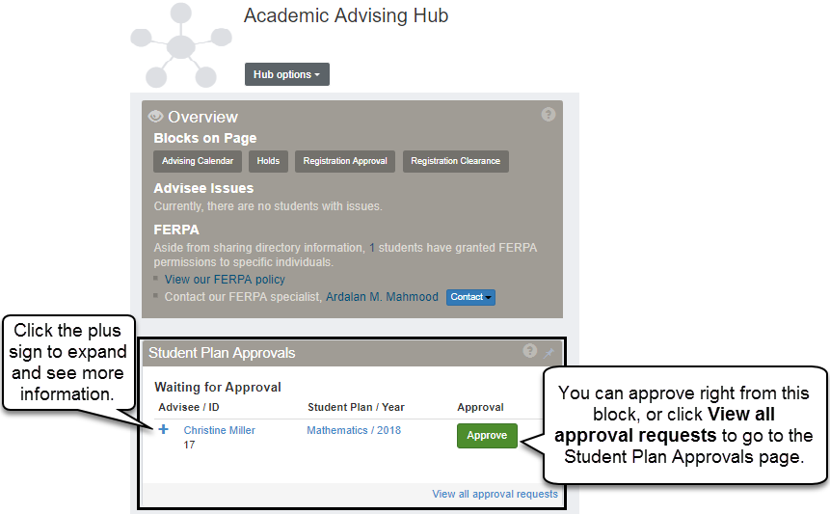Approve Christine Miller's student plan
The image size is (830, 514).
click(x=487, y=436)
